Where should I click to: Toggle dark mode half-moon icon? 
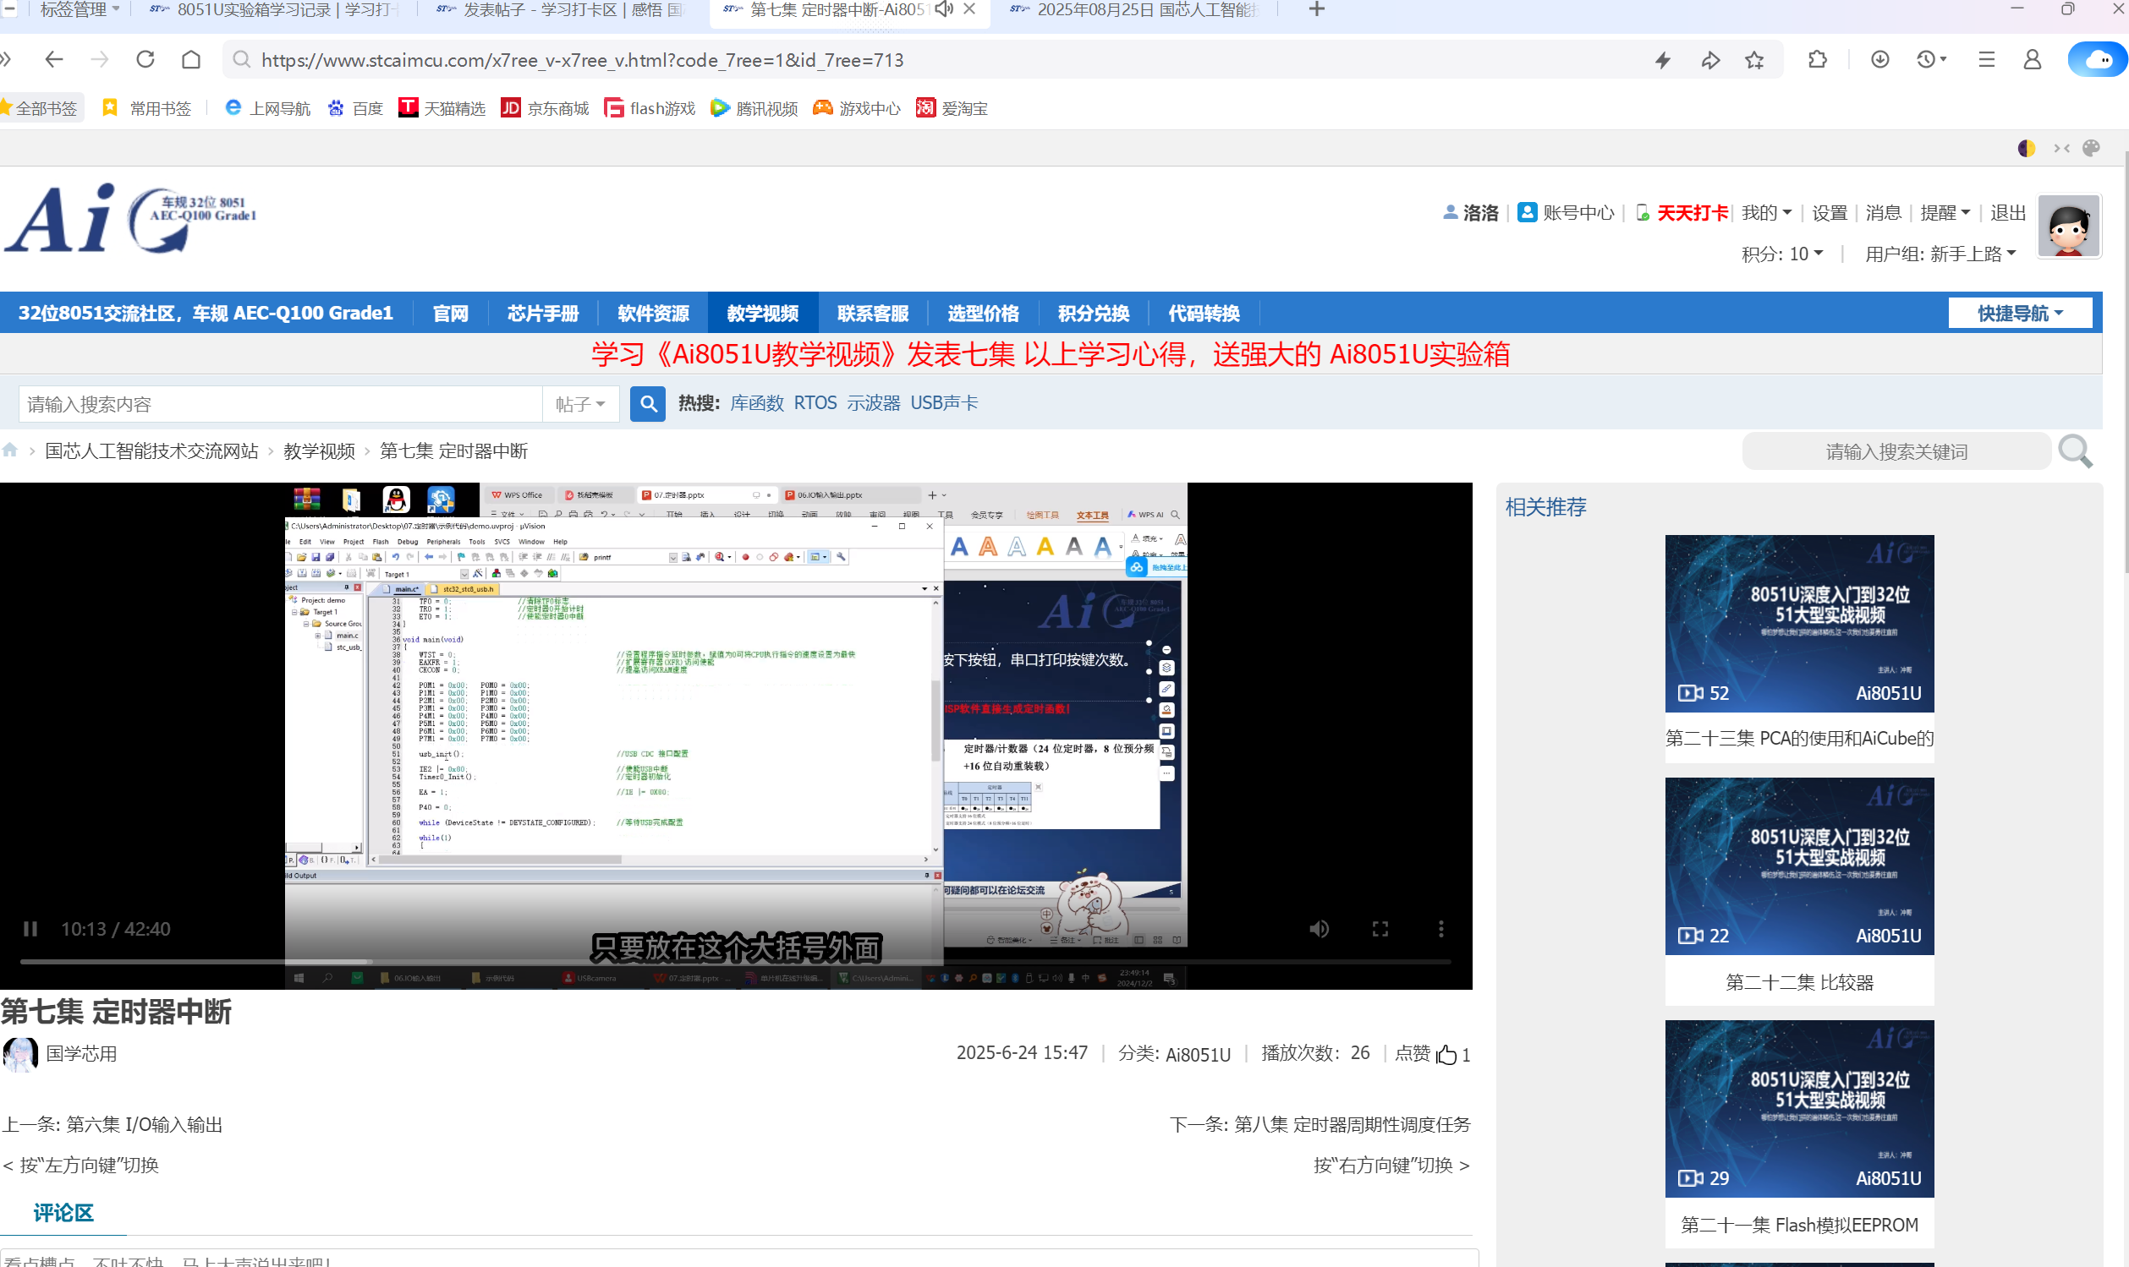2026,149
